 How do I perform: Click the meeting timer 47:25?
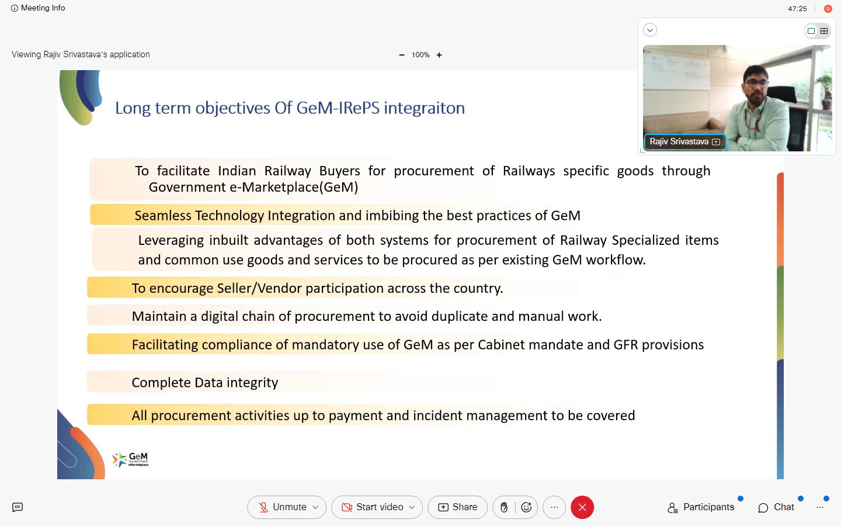pos(797,9)
